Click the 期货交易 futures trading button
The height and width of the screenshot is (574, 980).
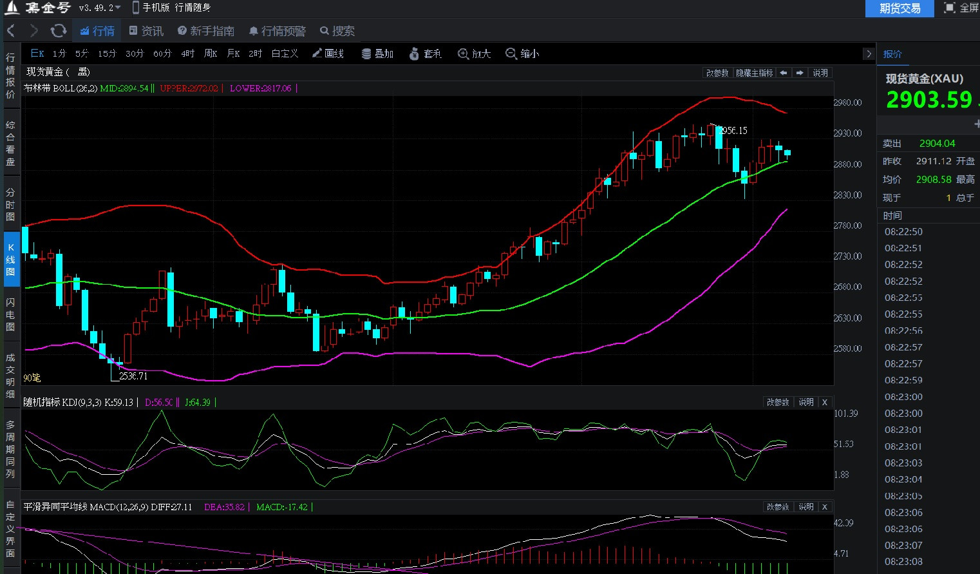[900, 8]
